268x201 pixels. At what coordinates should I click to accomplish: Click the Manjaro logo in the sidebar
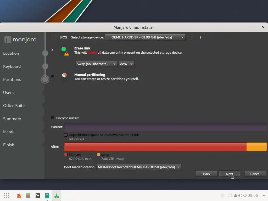(20, 39)
